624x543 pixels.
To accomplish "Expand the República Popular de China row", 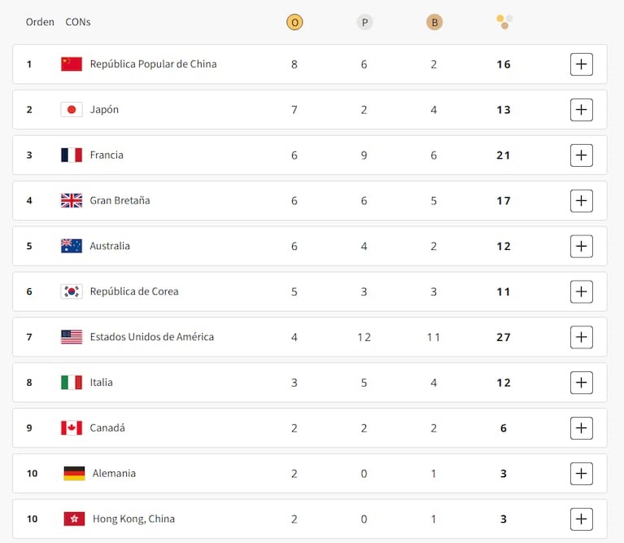I will (581, 64).
